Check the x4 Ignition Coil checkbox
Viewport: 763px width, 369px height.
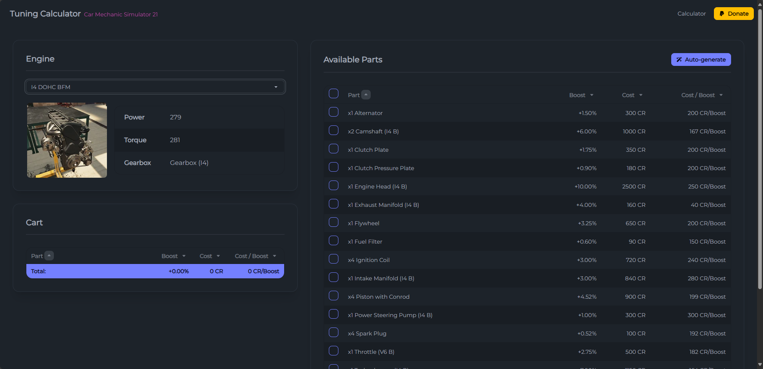(334, 259)
